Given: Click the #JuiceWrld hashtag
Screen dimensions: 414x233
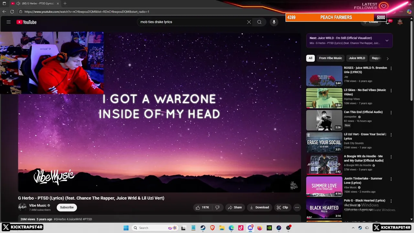Looking at the screenshot, I should pos(74,219).
